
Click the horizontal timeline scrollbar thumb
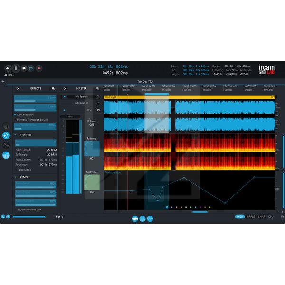200,212
